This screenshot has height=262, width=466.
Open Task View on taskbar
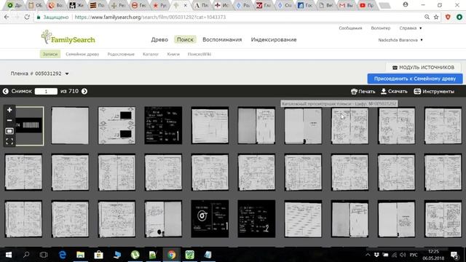44,255
